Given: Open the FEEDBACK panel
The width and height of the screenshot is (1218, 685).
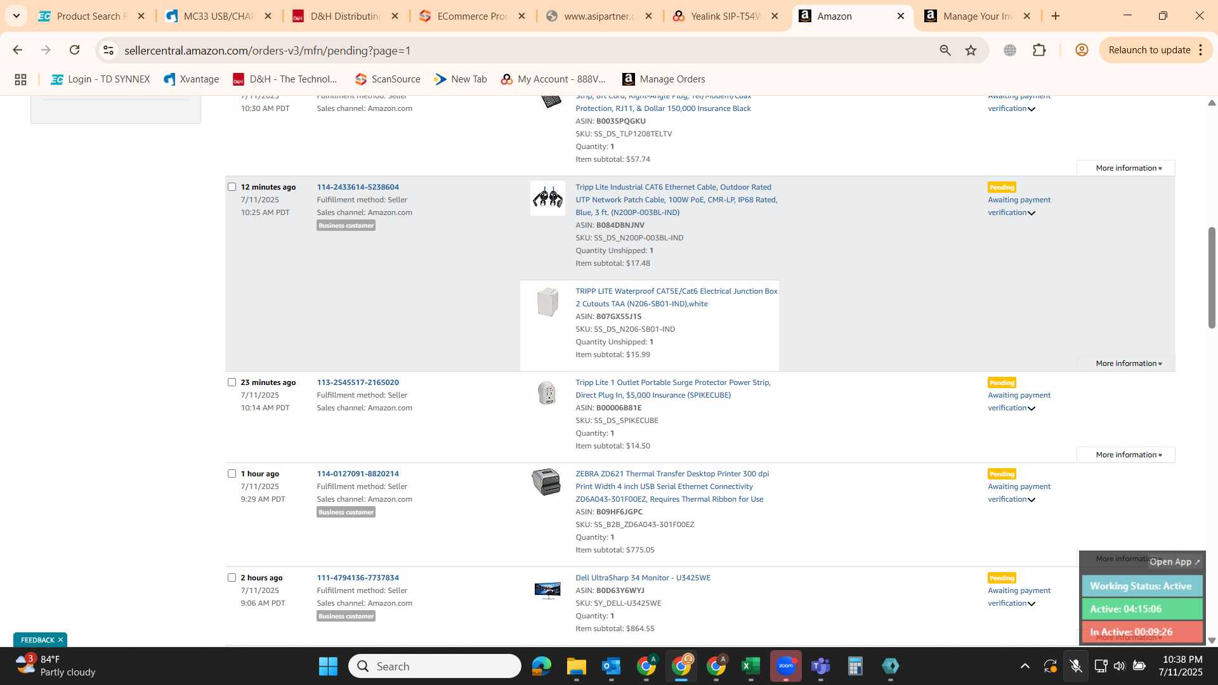Looking at the screenshot, I should coord(37,640).
